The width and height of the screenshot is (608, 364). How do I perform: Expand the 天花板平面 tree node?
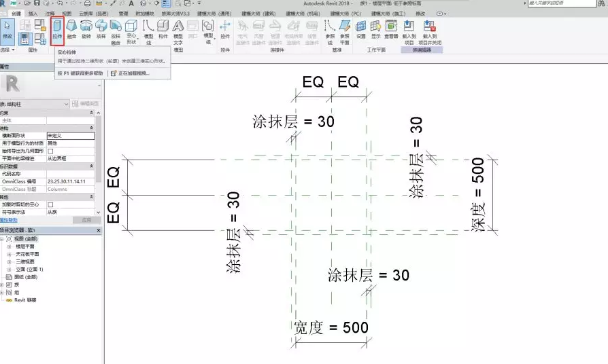tap(9, 254)
